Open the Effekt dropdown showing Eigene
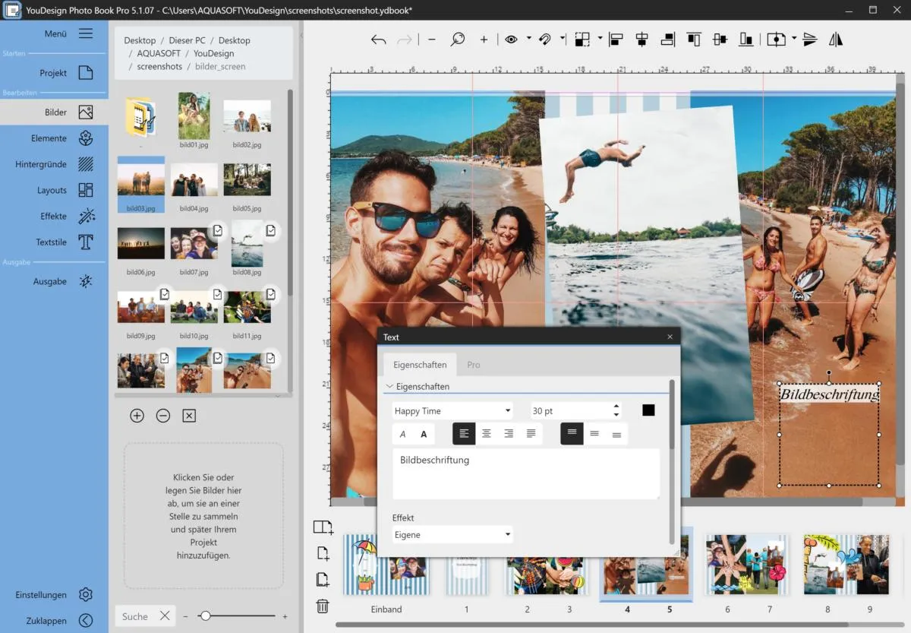The width and height of the screenshot is (911, 633). (452, 535)
